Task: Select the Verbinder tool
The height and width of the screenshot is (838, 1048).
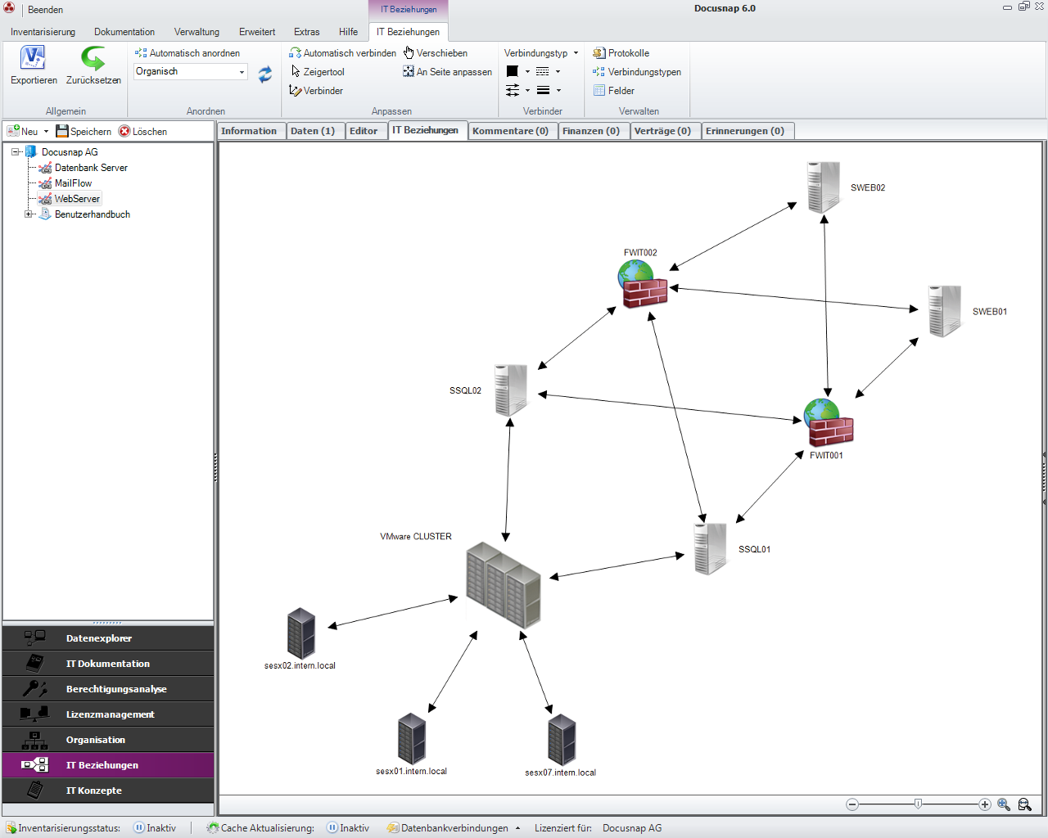Action: click(x=316, y=91)
